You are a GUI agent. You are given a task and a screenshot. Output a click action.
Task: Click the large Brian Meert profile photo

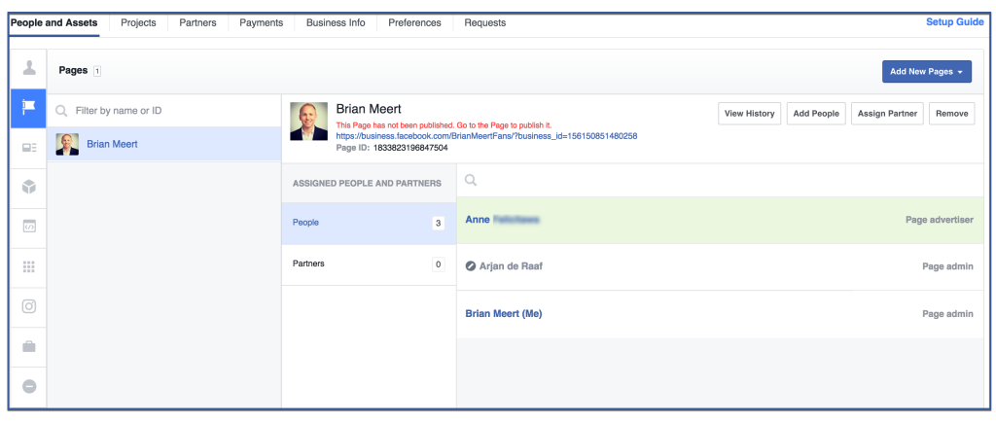pos(308,122)
